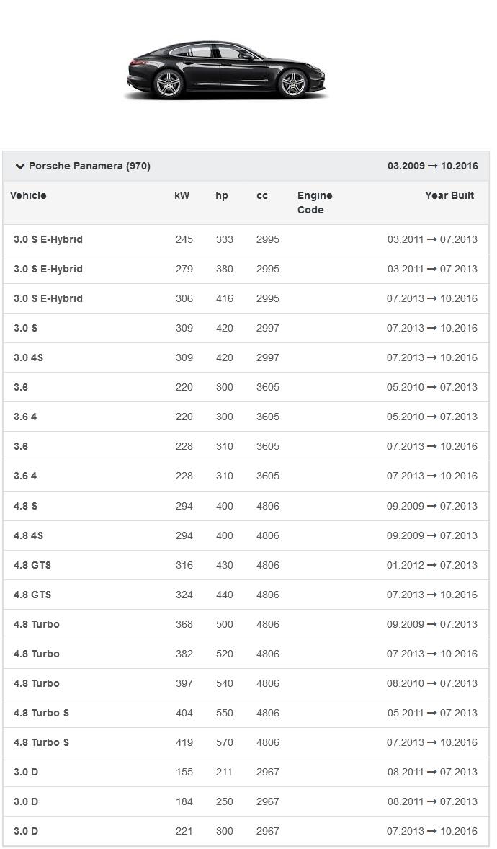This screenshot has width=497, height=849.
Task: Click the black Porsche Panamera car image
Action: pyautogui.click(x=226, y=71)
